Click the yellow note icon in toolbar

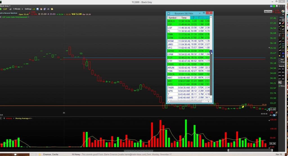(52, 9)
